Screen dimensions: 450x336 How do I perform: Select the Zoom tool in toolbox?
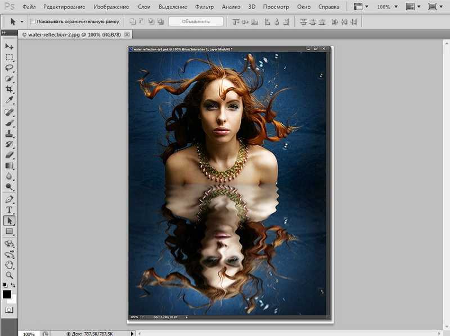[x=9, y=275]
